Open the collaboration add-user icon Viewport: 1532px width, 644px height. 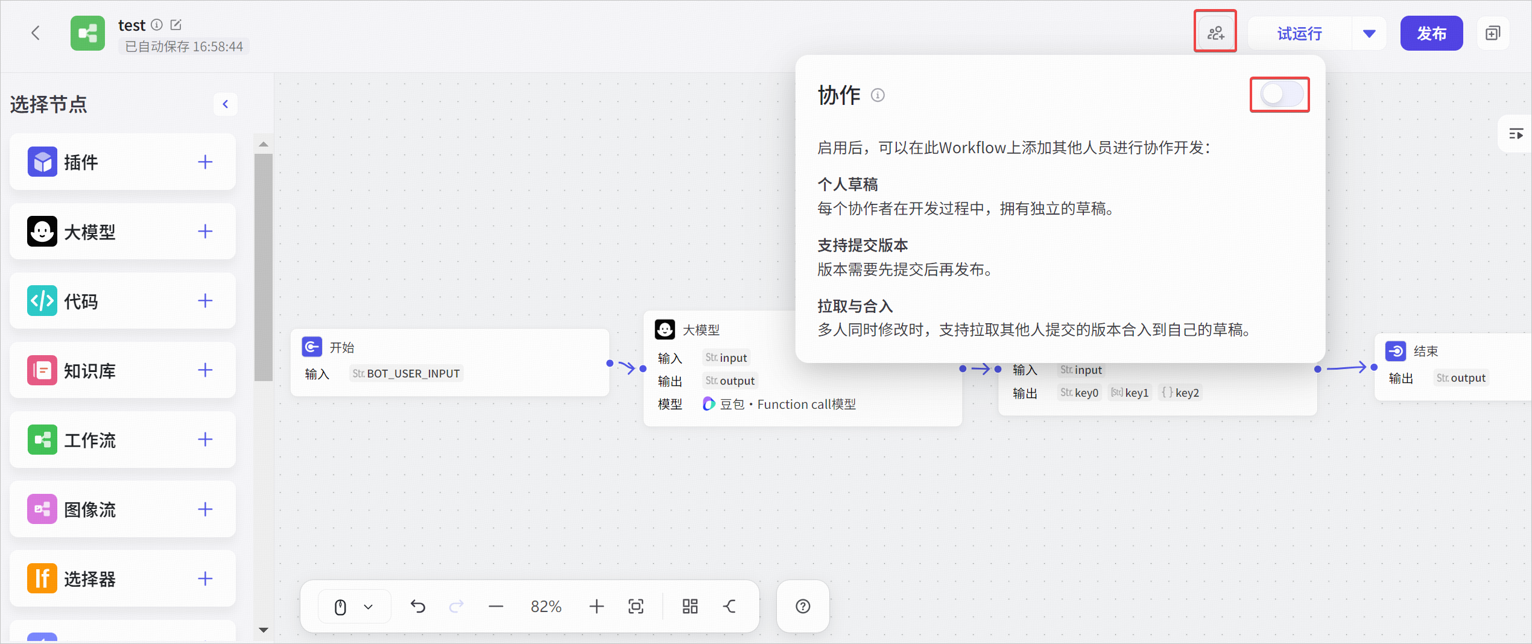1215,33
